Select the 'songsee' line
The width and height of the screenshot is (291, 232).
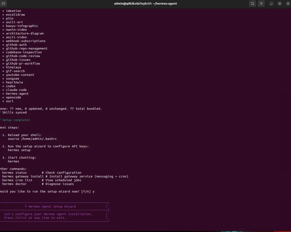click(x=11, y=78)
